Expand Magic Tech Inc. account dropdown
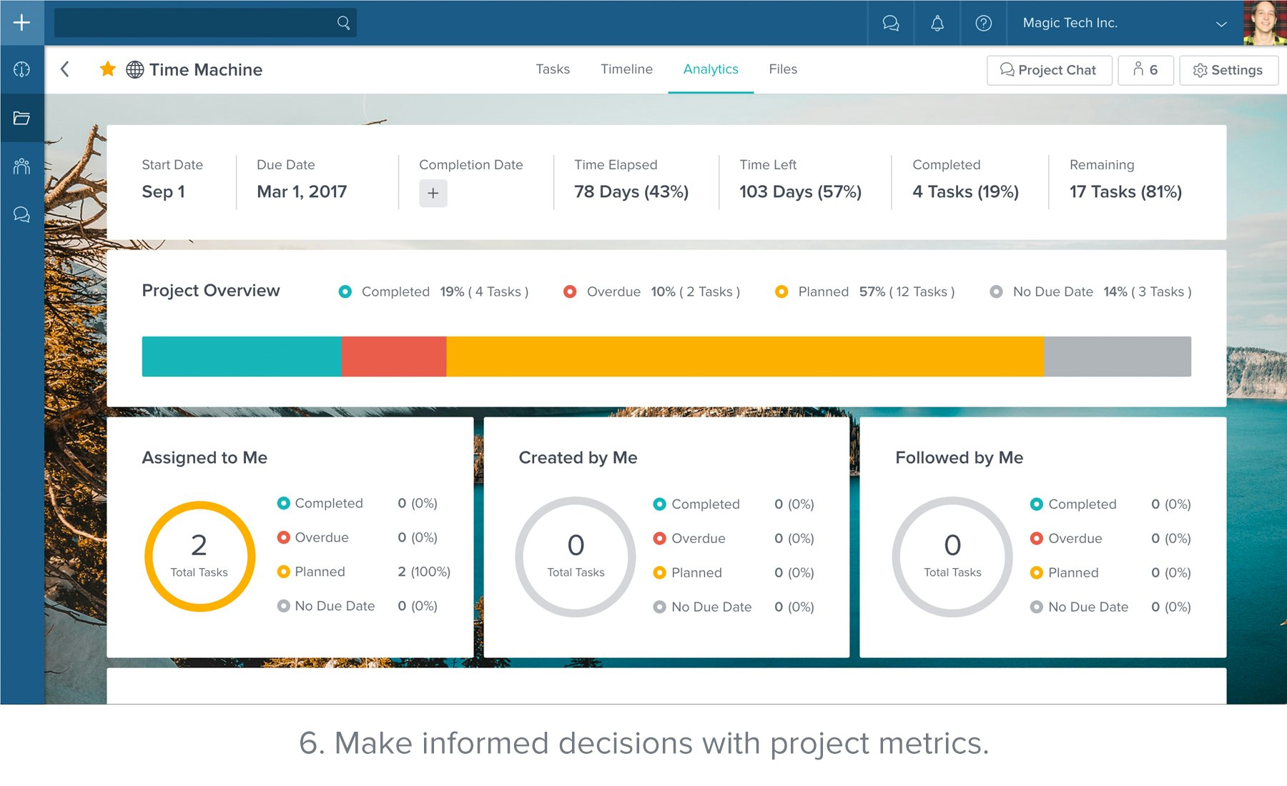 point(1125,23)
